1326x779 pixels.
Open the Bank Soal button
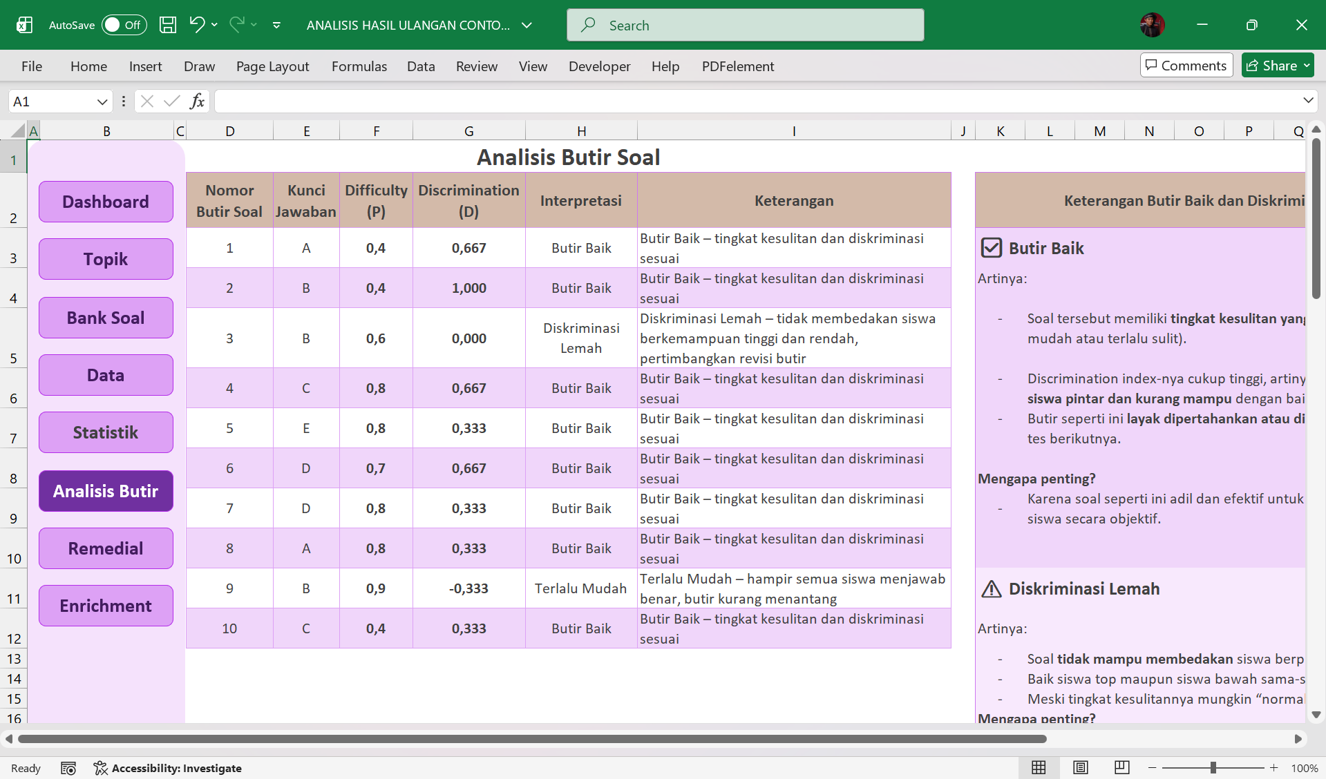[106, 318]
